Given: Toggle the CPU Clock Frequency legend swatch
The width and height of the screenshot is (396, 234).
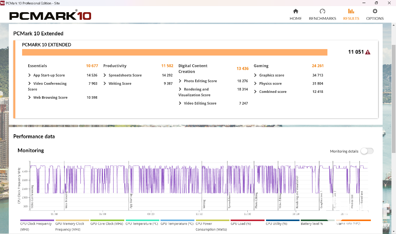Looking at the screenshot, I should point(37,220).
